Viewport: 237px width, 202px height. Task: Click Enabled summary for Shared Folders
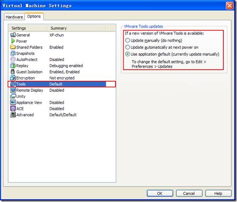click(x=56, y=47)
